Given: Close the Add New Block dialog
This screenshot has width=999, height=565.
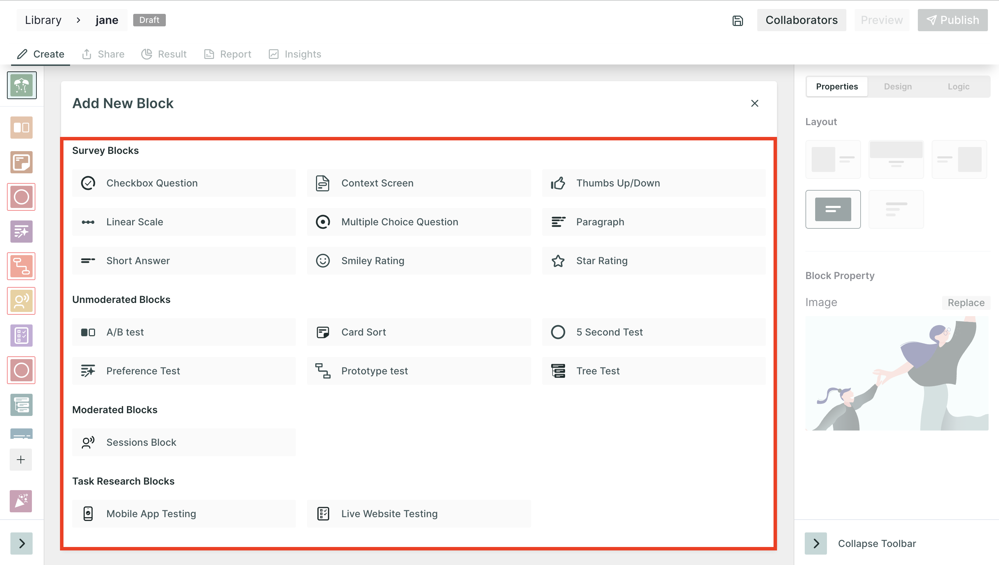Looking at the screenshot, I should [754, 103].
